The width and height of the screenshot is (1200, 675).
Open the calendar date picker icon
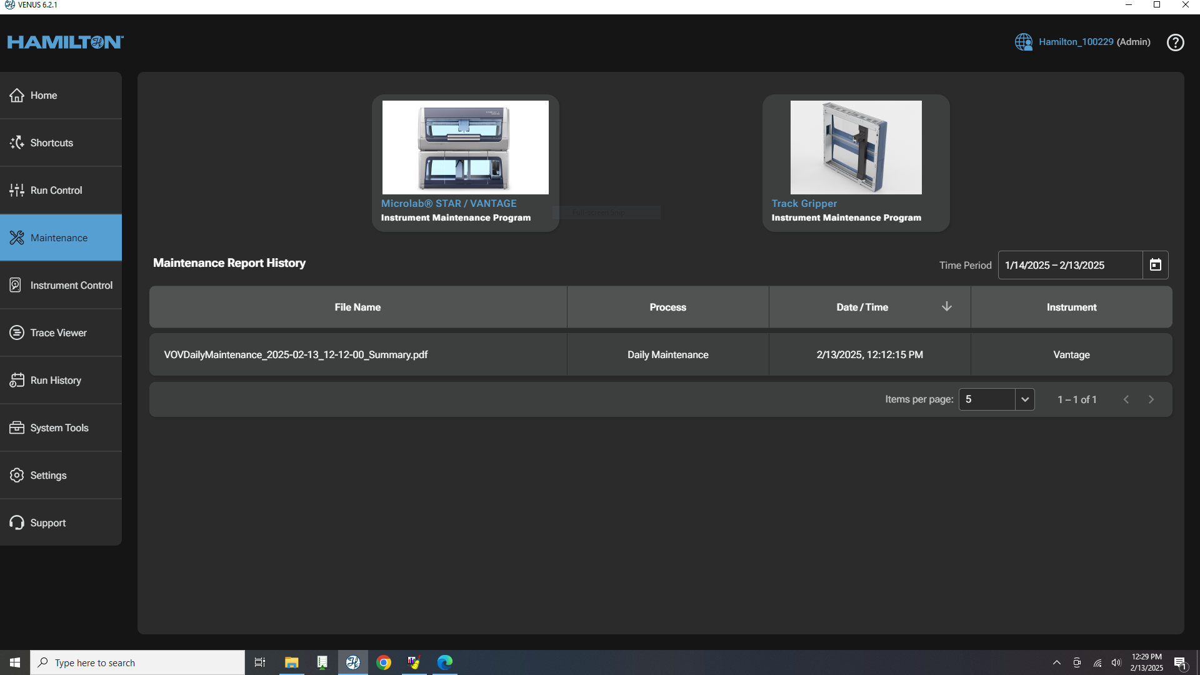click(1155, 265)
